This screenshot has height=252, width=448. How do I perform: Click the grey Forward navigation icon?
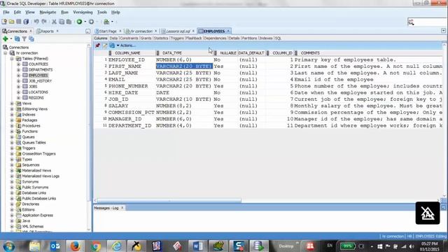tap(91, 22)
